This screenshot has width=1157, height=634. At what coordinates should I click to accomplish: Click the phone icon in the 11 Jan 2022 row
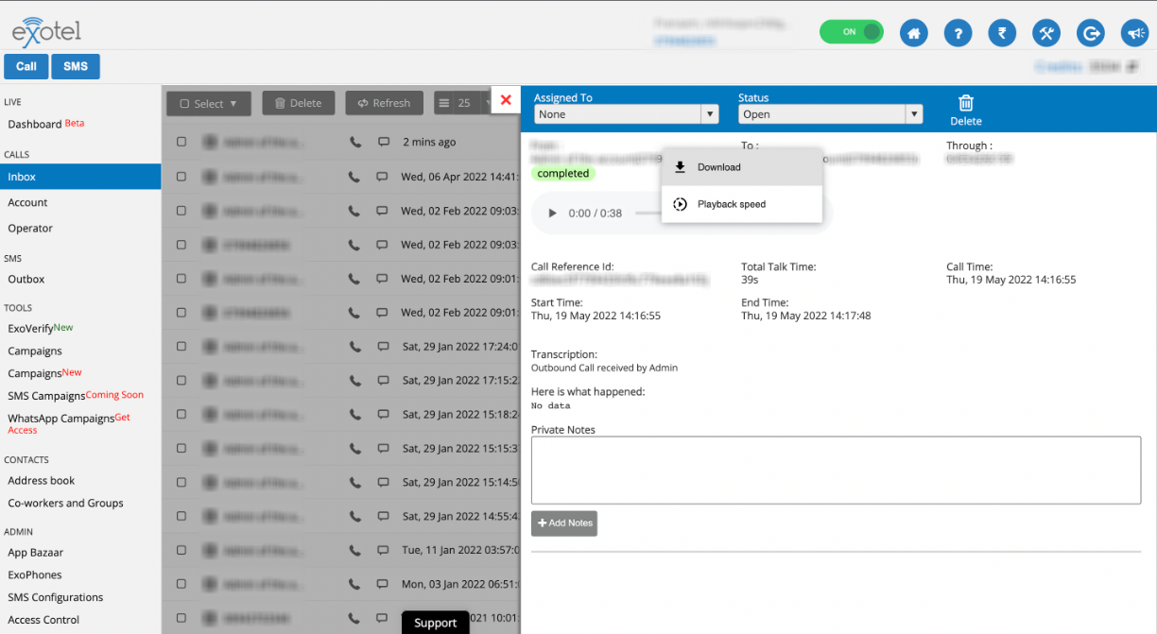tap(355, 550)
